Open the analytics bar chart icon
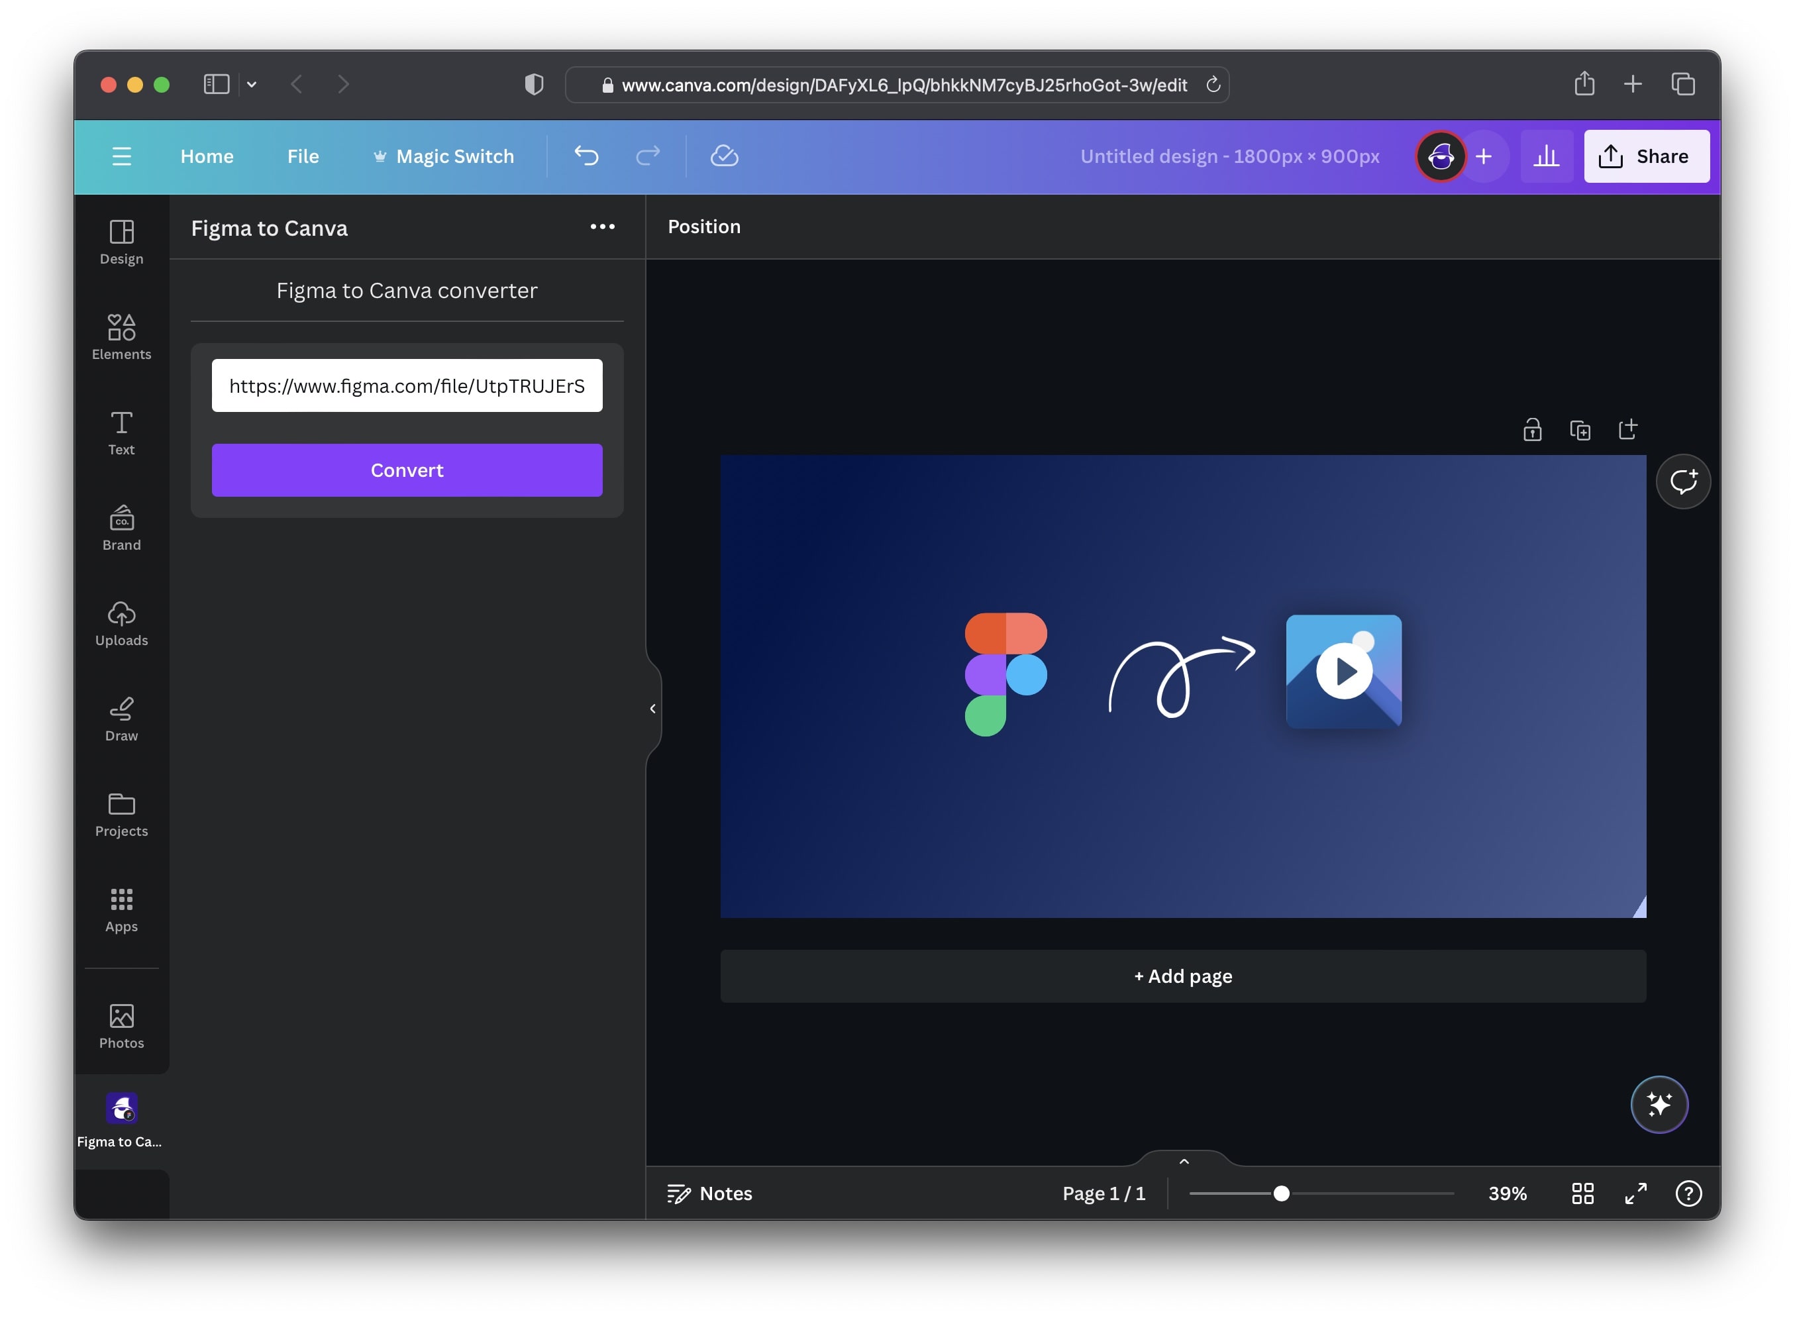Screen dimensions: 1795x1318 pyautogui.click(x=1545, y=156)
